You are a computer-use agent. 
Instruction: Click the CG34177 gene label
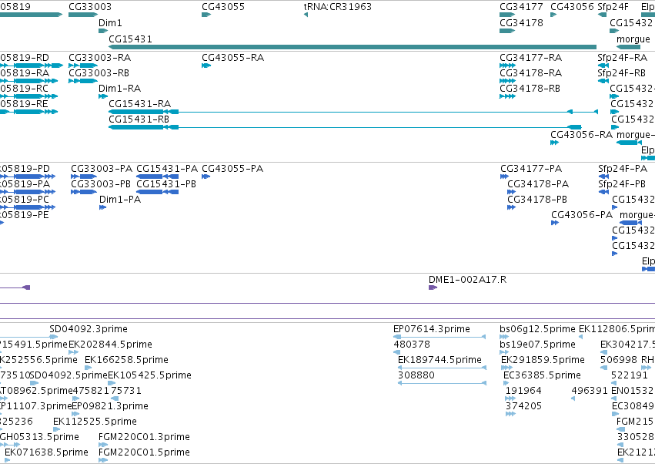[x=521, y=7]
